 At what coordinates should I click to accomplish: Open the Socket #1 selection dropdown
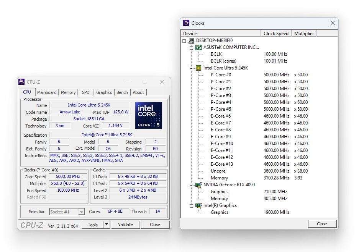(x=81, y=212)
